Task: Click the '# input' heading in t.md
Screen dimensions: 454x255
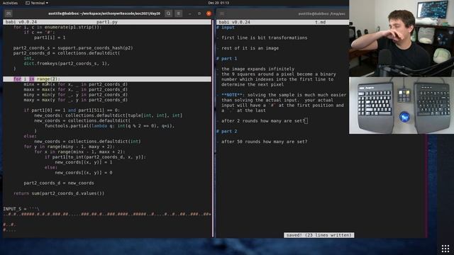Action: [226, 28]
